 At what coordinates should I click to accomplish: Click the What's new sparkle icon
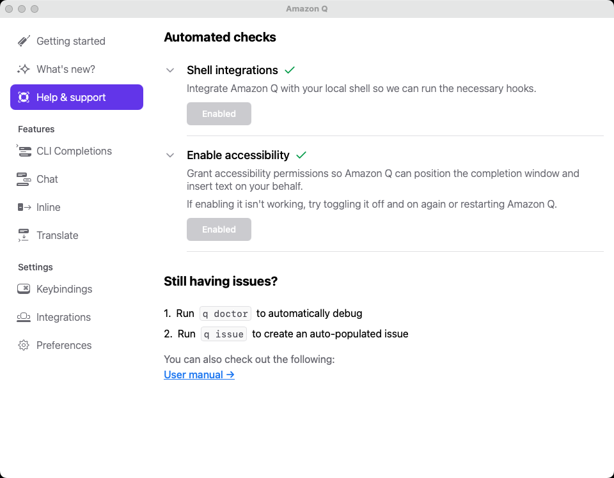(24, 69)
